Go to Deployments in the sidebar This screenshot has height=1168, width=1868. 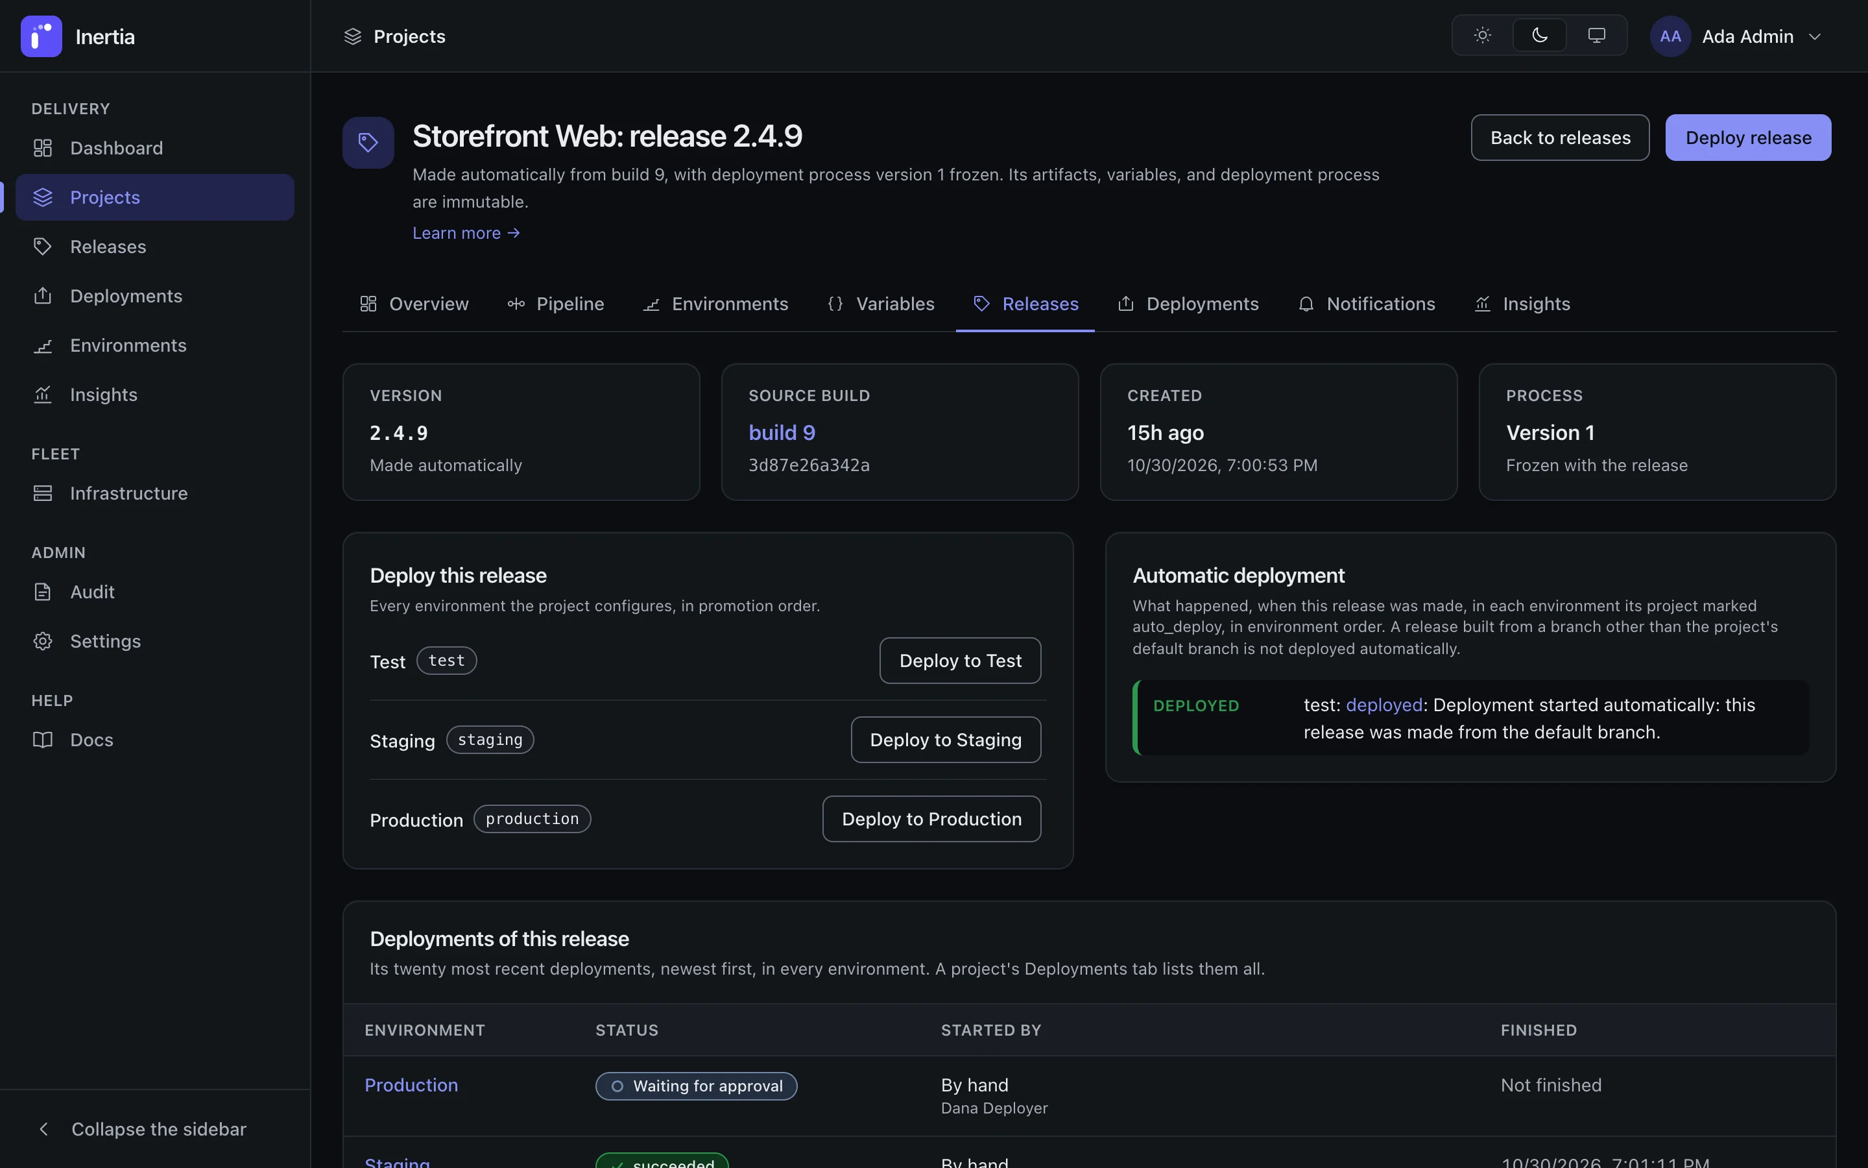pyautogui.click(x=154, y=296)
